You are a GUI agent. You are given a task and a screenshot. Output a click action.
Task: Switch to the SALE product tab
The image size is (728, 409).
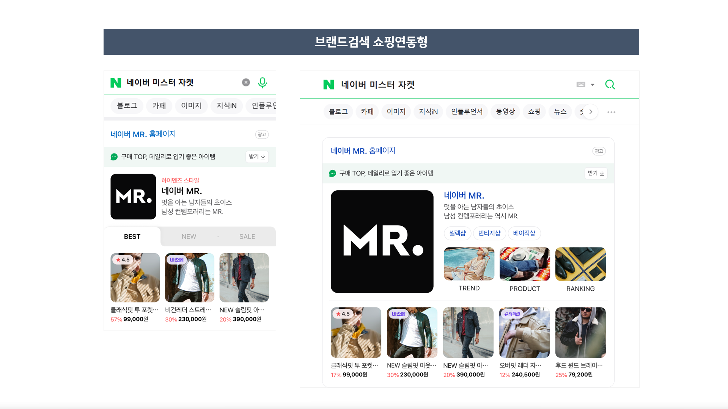[x=247, y=237]
